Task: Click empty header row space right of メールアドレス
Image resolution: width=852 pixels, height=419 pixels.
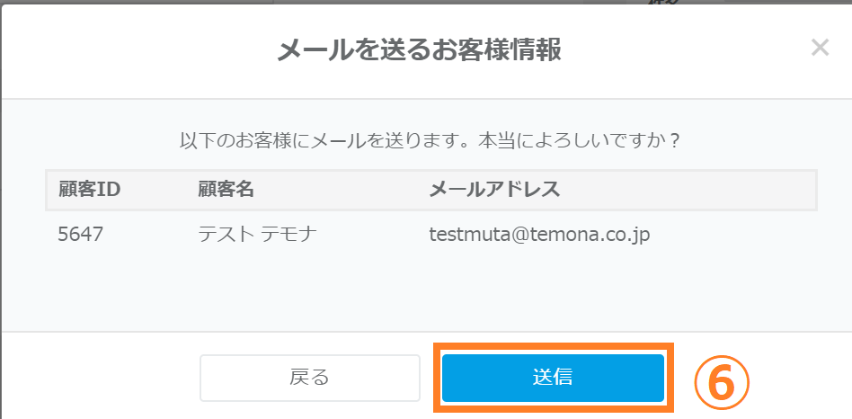Action: click(701, 190)
